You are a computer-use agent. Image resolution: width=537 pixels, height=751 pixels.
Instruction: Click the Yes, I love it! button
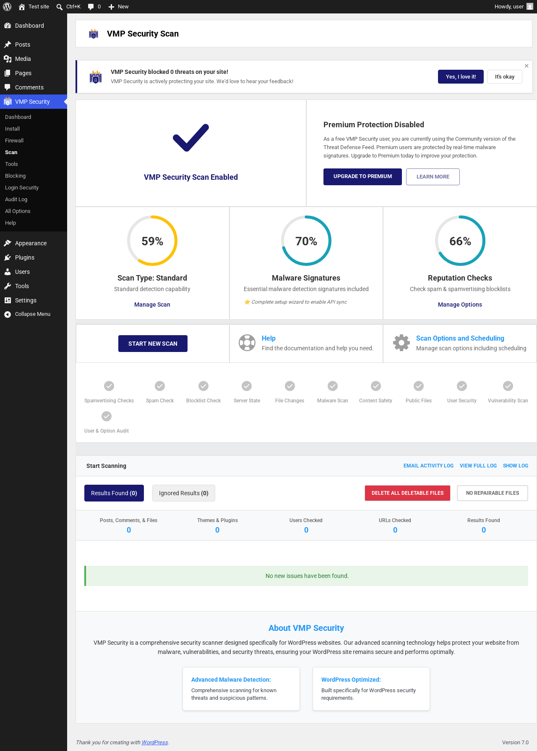(461, 77)
